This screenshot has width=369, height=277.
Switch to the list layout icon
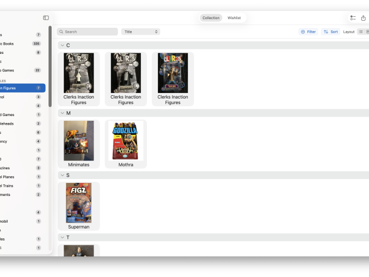[360, 32]
